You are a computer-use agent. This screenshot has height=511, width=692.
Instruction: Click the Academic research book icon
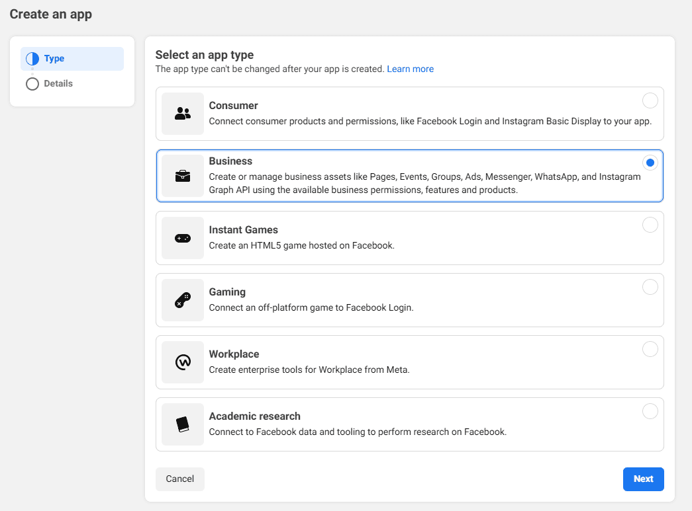(x=183, y=424)
